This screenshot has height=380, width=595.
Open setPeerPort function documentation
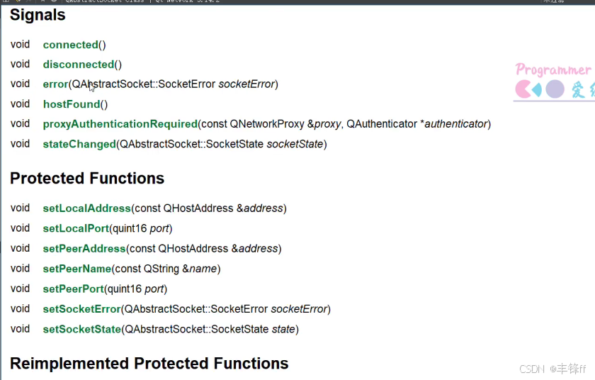[73, 289]
